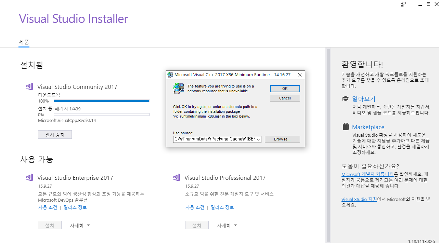Expand 자세히 dropdown for Professional 2017
Image resolution: width=439 pixels, height=243 pixels.
tap(227, 225)
